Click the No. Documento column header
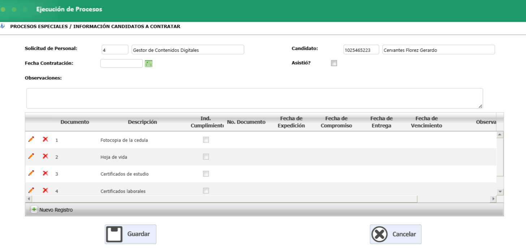Screen dimensions: 526x249 coord(246,122)
